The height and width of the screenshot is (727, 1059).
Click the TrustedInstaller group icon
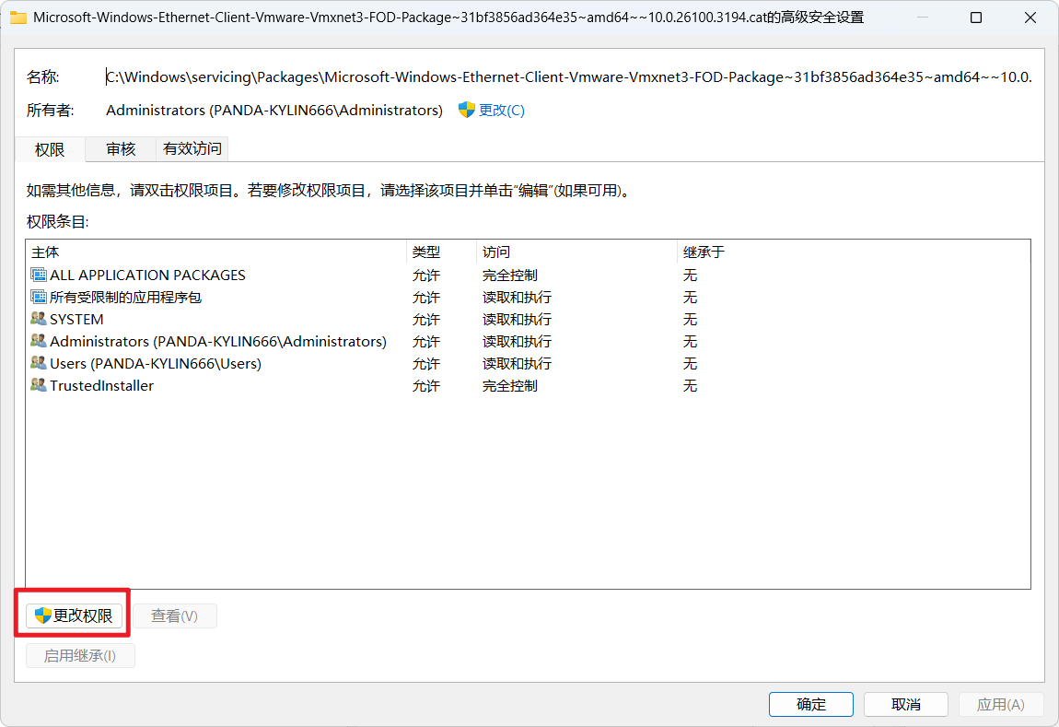click(x=39, y=386)
